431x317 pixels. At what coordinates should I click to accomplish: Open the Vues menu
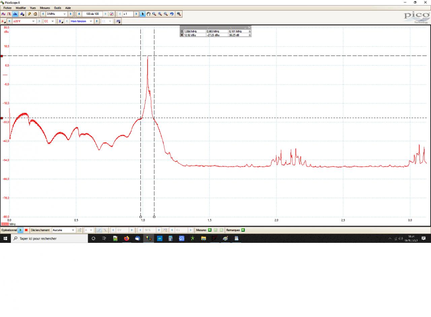33,8
